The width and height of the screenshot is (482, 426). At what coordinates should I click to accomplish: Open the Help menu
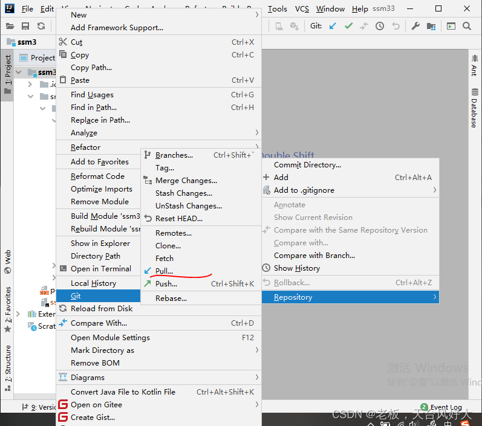pyautogui.click(x=360, y=9)
